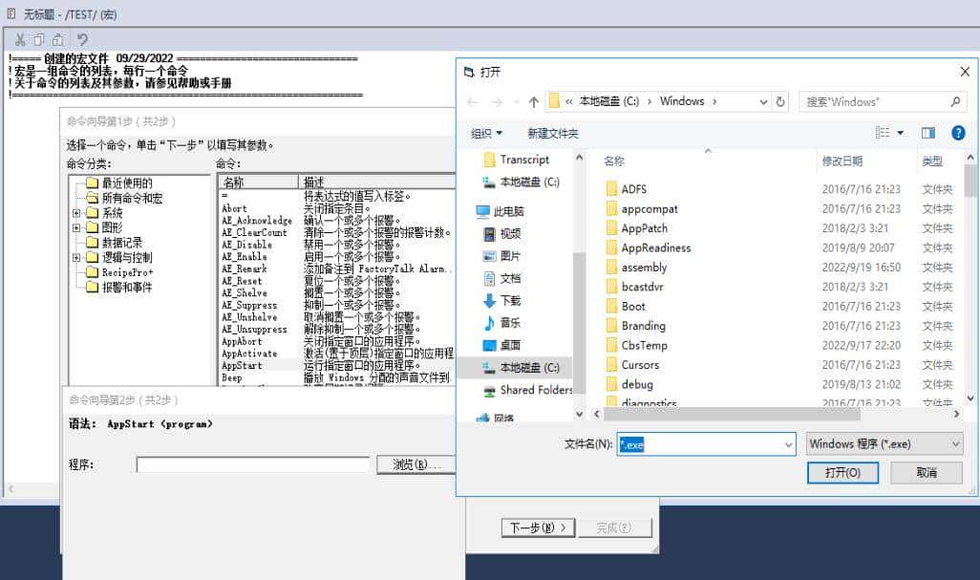Select the Cut tool in the macro toolbar
Screen dimensions: 980x580
coord(20,40)
